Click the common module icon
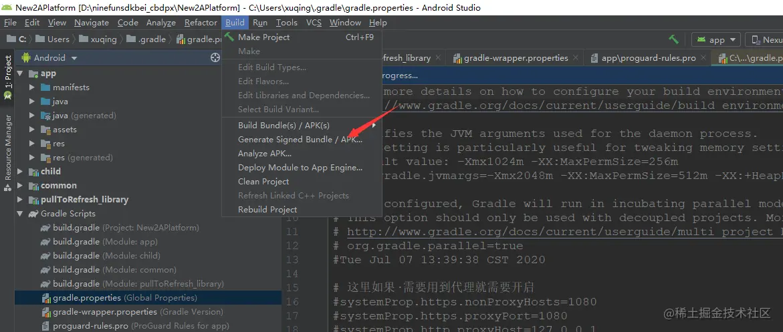The image size is (783, 332). 33,185
